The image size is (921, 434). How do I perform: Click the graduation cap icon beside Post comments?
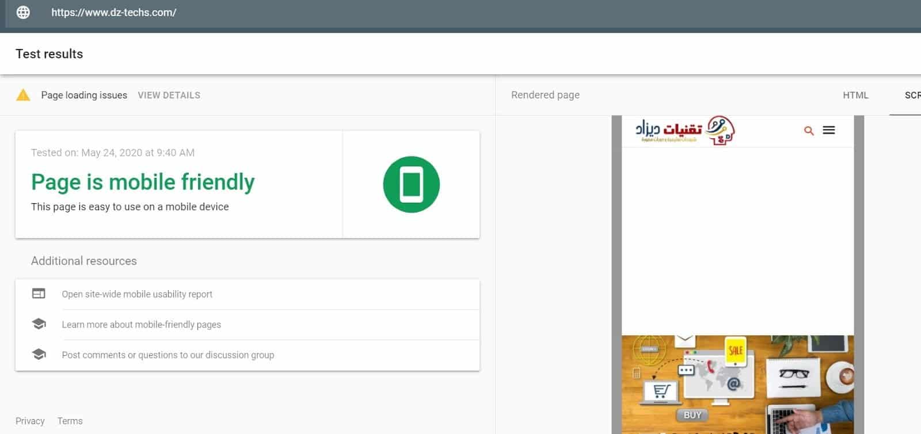pyautogui.click(x=39, y=355)
